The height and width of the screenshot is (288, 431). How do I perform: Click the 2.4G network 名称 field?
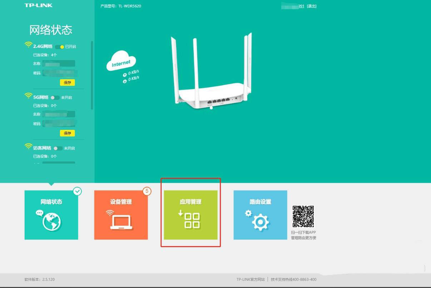(x=59, y=64)
